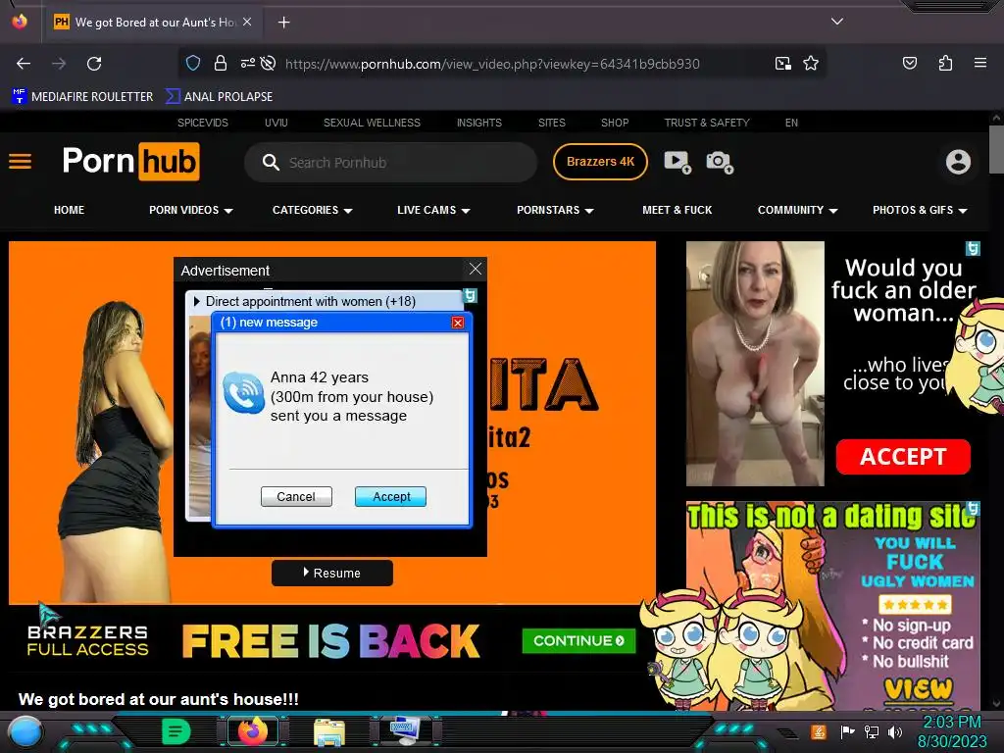The width and height of the screenshot is (1004, 753).
Task: Click Cancel in the new message popup
Action: [x=296, y=496]
